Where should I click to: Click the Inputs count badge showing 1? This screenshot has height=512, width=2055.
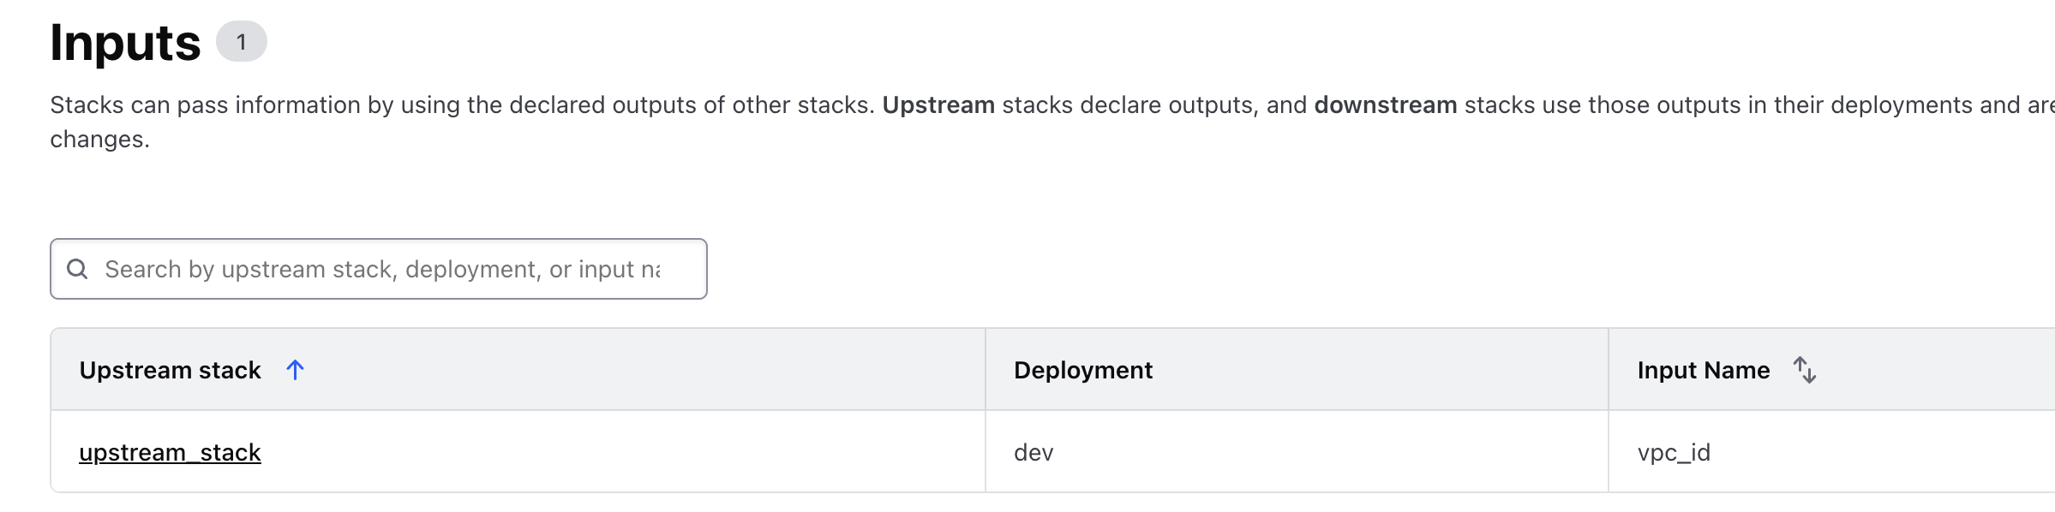242,41
